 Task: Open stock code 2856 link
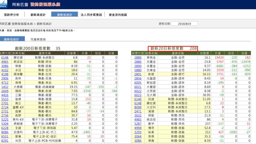point(138,78)
